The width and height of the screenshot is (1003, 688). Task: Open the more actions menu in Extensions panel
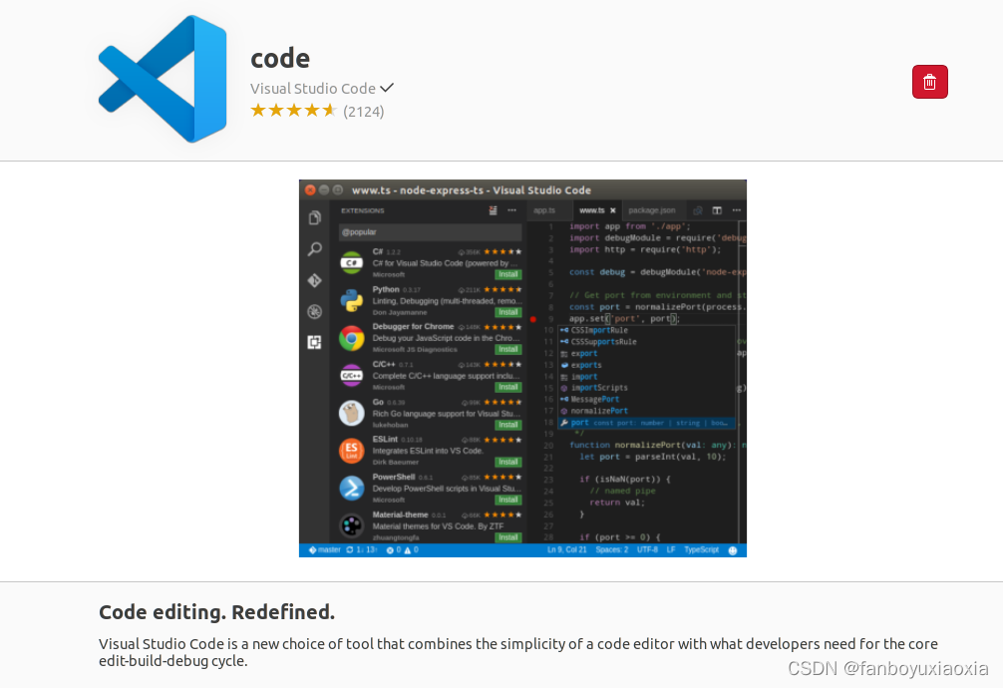click(x=510, y=210)
